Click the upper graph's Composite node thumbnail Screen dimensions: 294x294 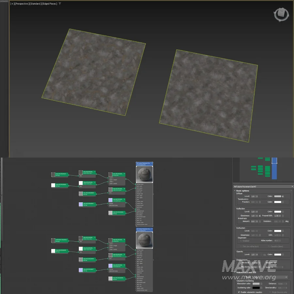110,174
